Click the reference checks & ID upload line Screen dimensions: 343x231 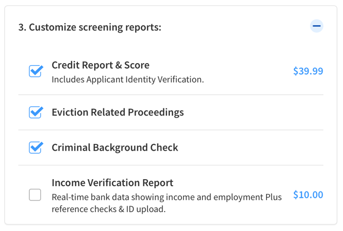click(x=109, y=209)
